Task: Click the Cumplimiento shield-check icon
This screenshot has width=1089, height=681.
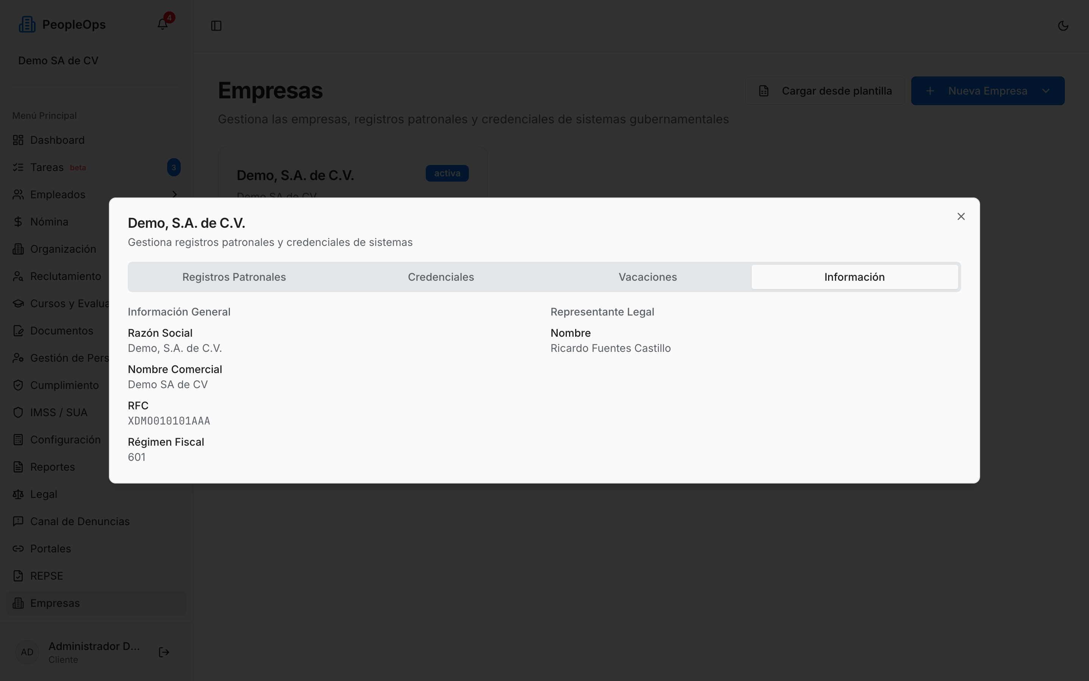Action: click(18, 386)
